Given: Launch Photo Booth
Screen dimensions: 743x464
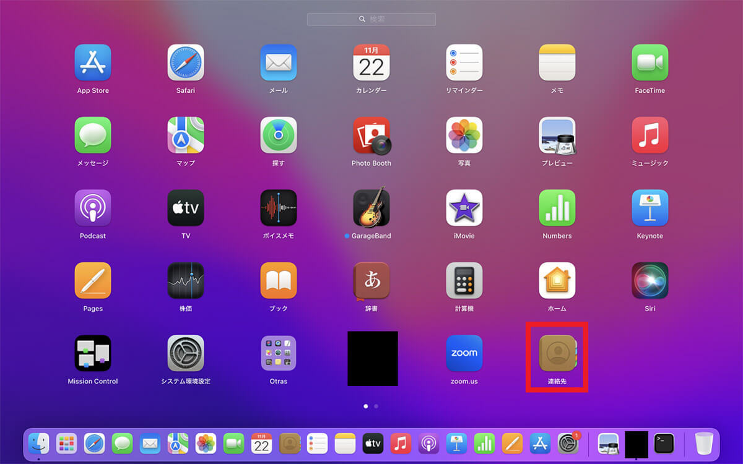Looking at the screenshot, I should coord(371,135).
